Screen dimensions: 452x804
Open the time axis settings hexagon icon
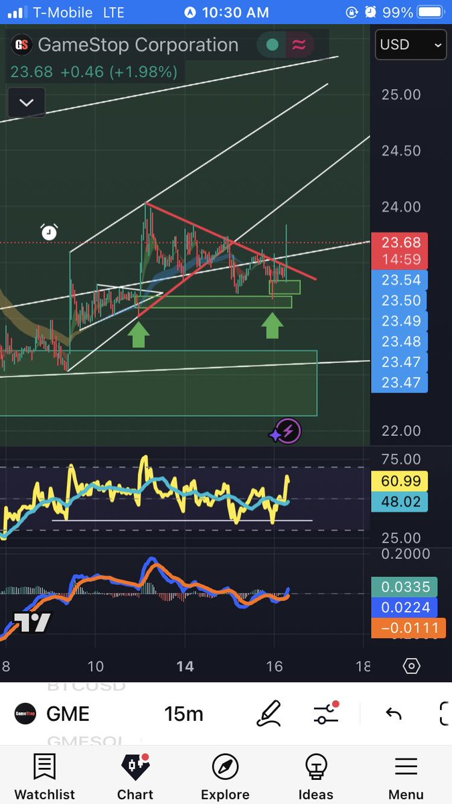(411, 666)
